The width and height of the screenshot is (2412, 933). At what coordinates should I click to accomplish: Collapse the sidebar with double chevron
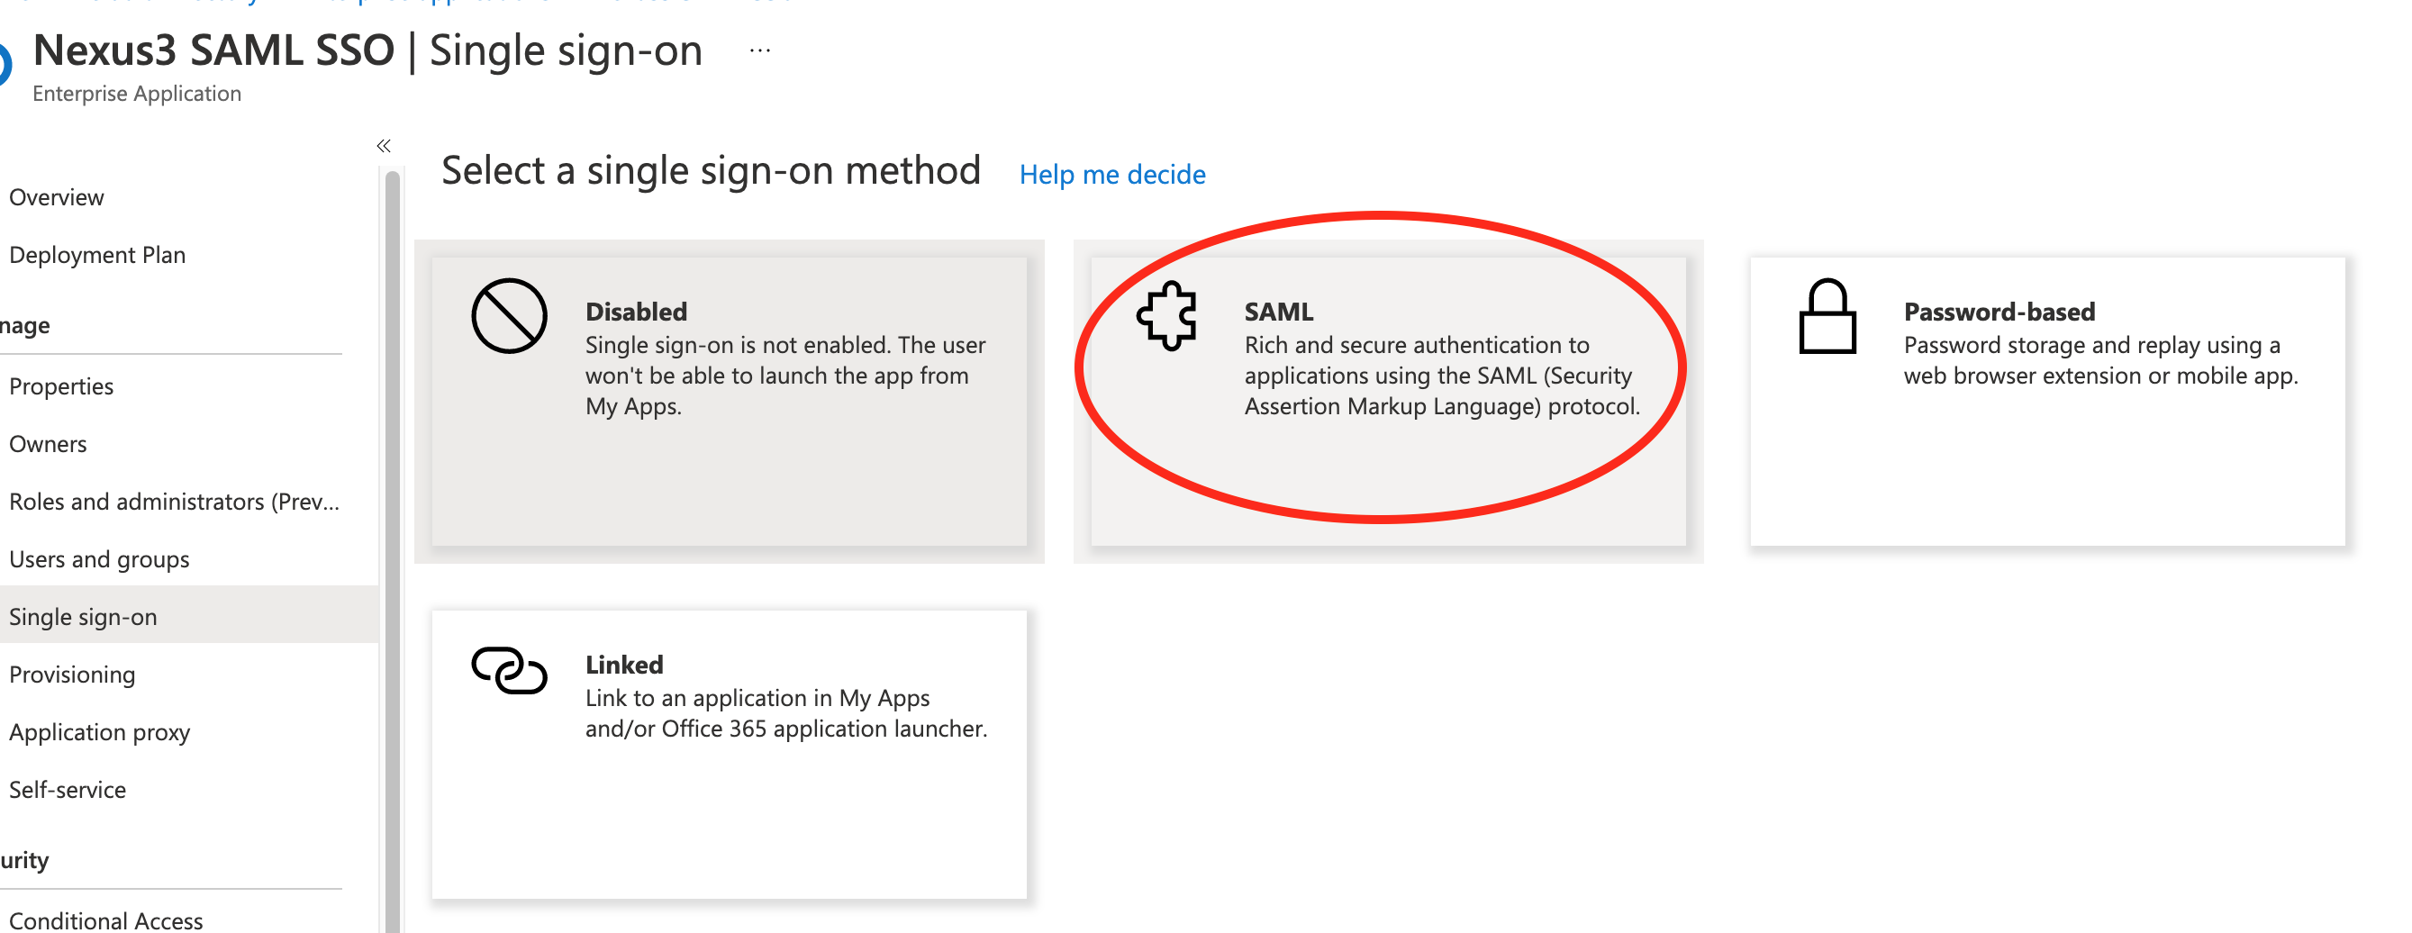click(384, 146)
